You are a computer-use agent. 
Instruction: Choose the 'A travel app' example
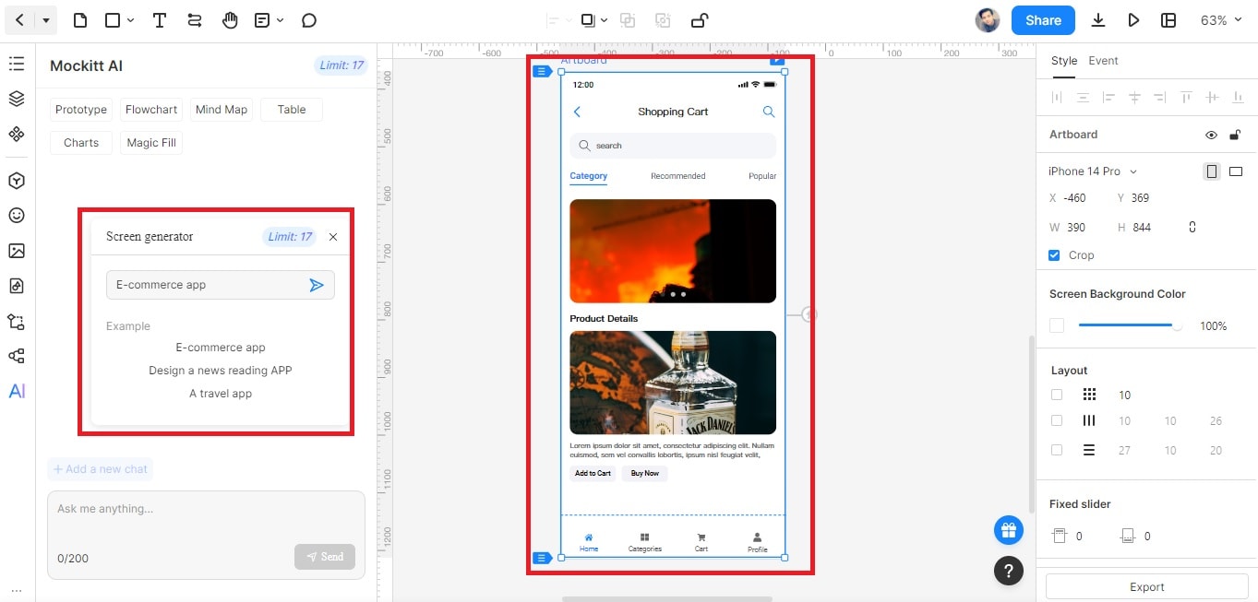(221, 394)
